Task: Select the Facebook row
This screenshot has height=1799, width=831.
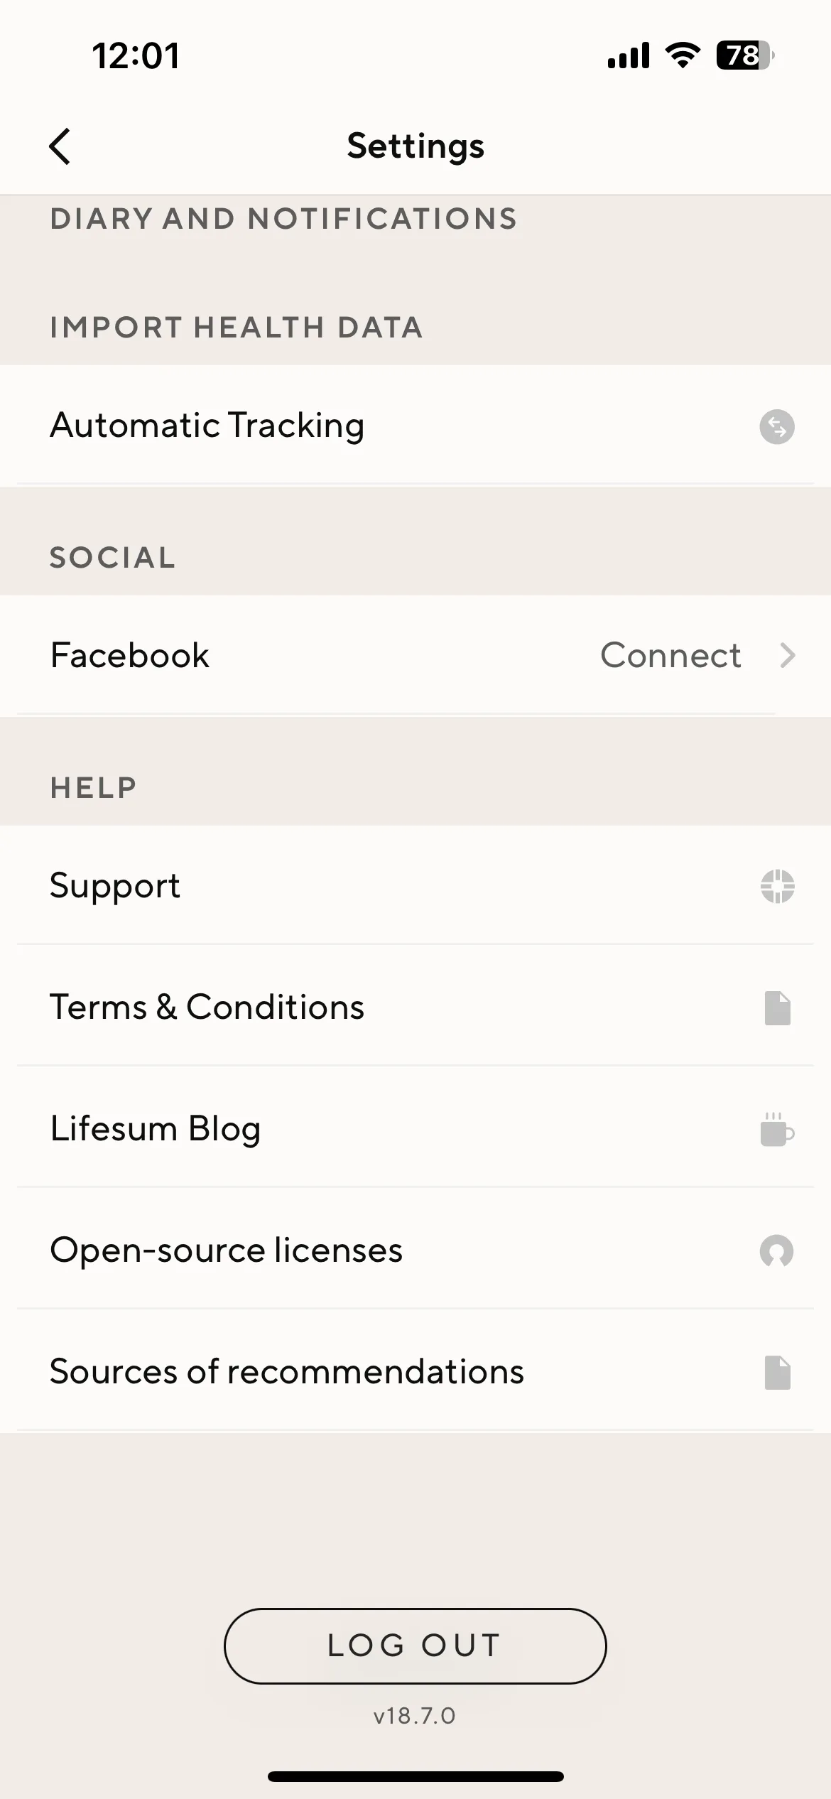Action: [415, 655]
